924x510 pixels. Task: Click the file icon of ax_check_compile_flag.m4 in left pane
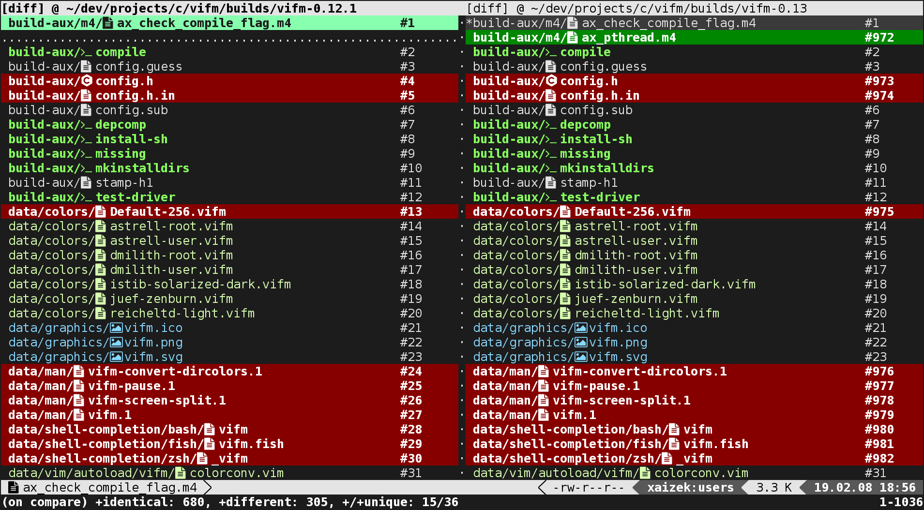pos(108,23)
